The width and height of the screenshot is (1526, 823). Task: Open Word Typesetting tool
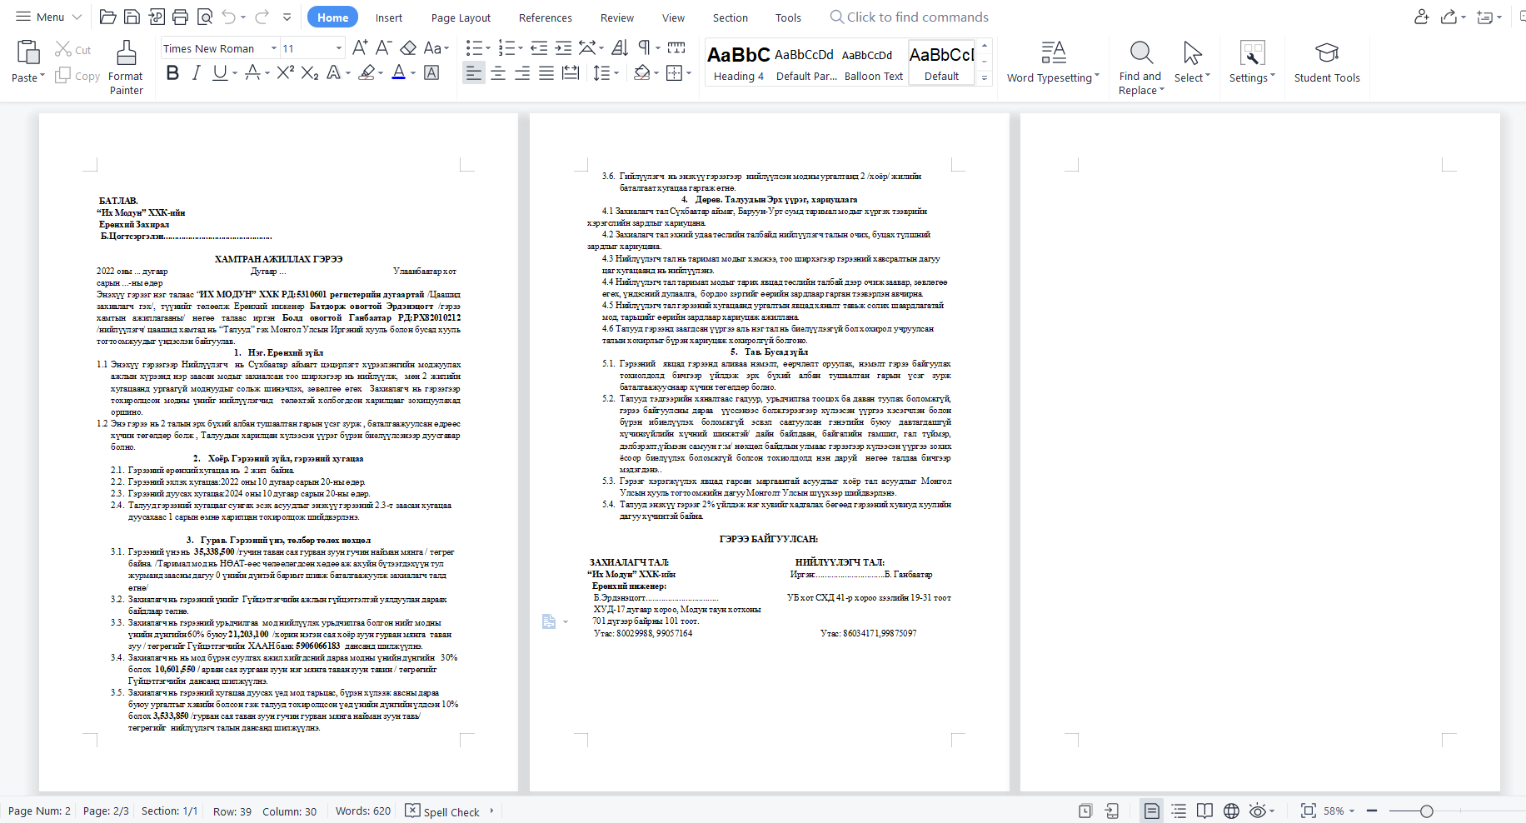1053,62
